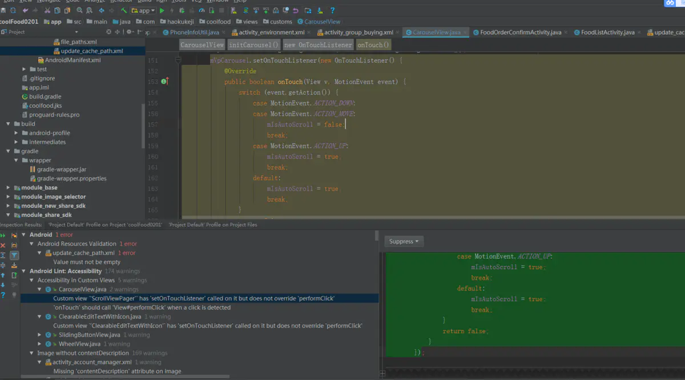This screenshot has width=685, height=380.
Task: Open the Suppress dropdown
Action: [x=404, y=241]
